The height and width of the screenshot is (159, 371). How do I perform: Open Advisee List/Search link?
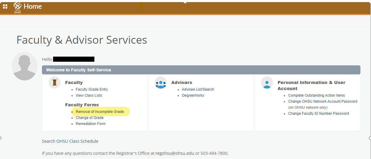[198, 89]
